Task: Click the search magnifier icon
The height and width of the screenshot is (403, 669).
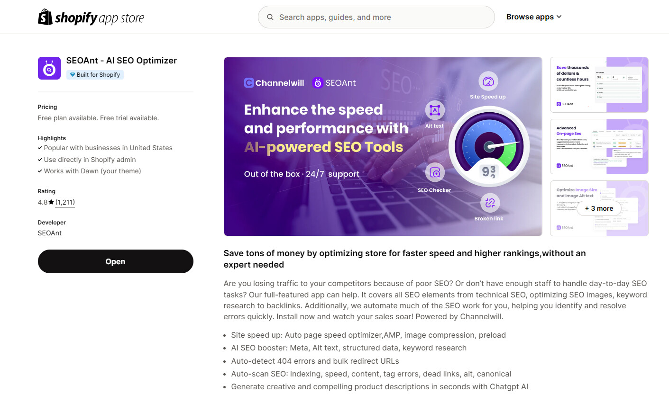Action: coord(270,17)
